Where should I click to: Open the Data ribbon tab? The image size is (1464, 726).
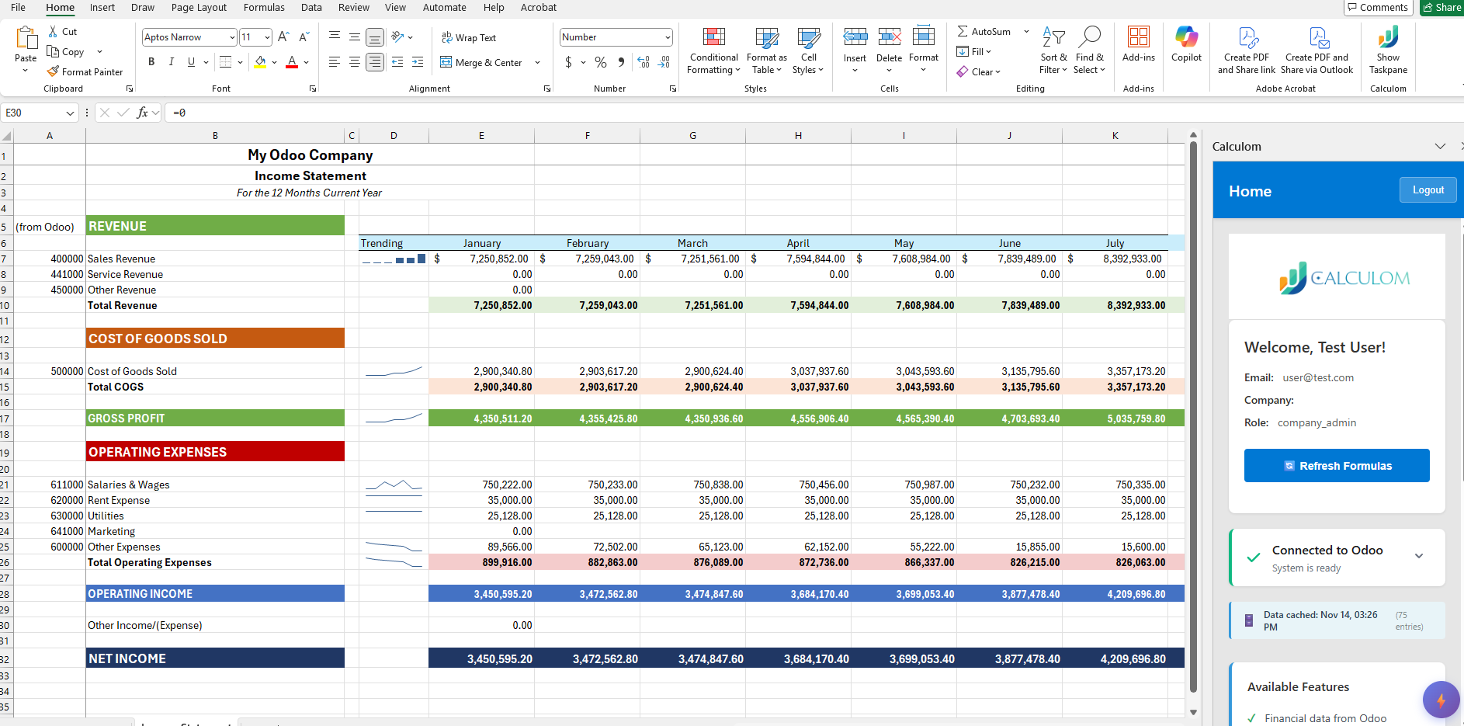pyautogui.click(x=311, y=7)
